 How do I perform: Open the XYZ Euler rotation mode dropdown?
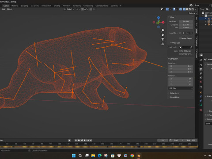[x=181, y=88]
